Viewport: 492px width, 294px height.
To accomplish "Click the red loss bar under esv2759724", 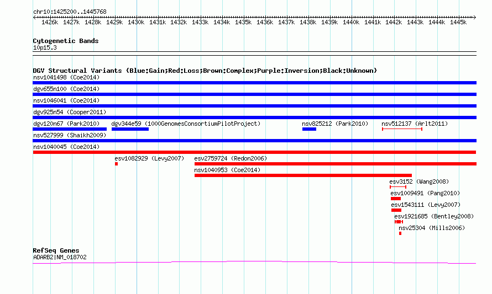I will click(336, 164).
